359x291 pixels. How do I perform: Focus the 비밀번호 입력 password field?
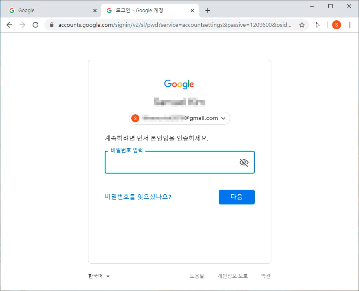coord(179,162)
